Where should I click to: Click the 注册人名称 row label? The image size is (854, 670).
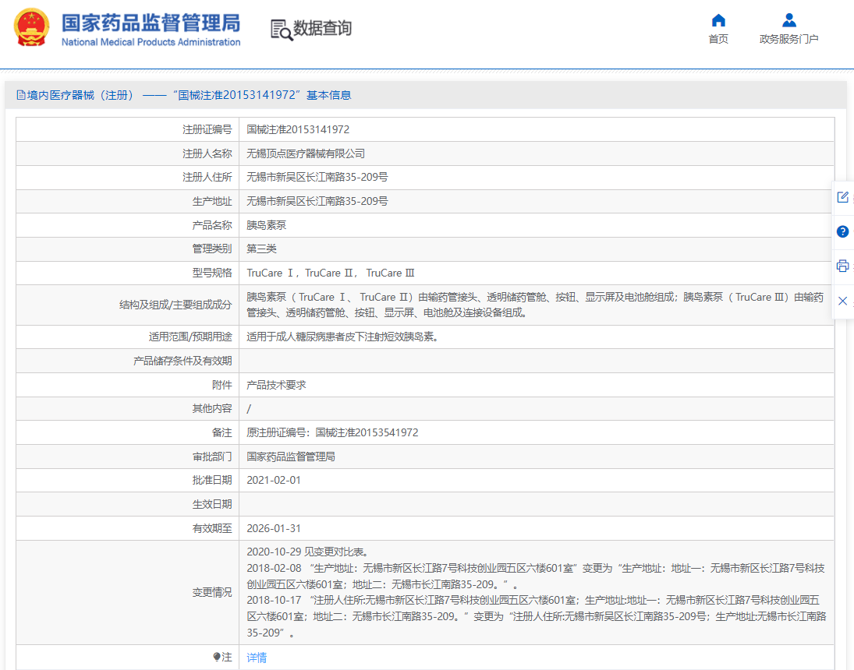tap(207, 153)
